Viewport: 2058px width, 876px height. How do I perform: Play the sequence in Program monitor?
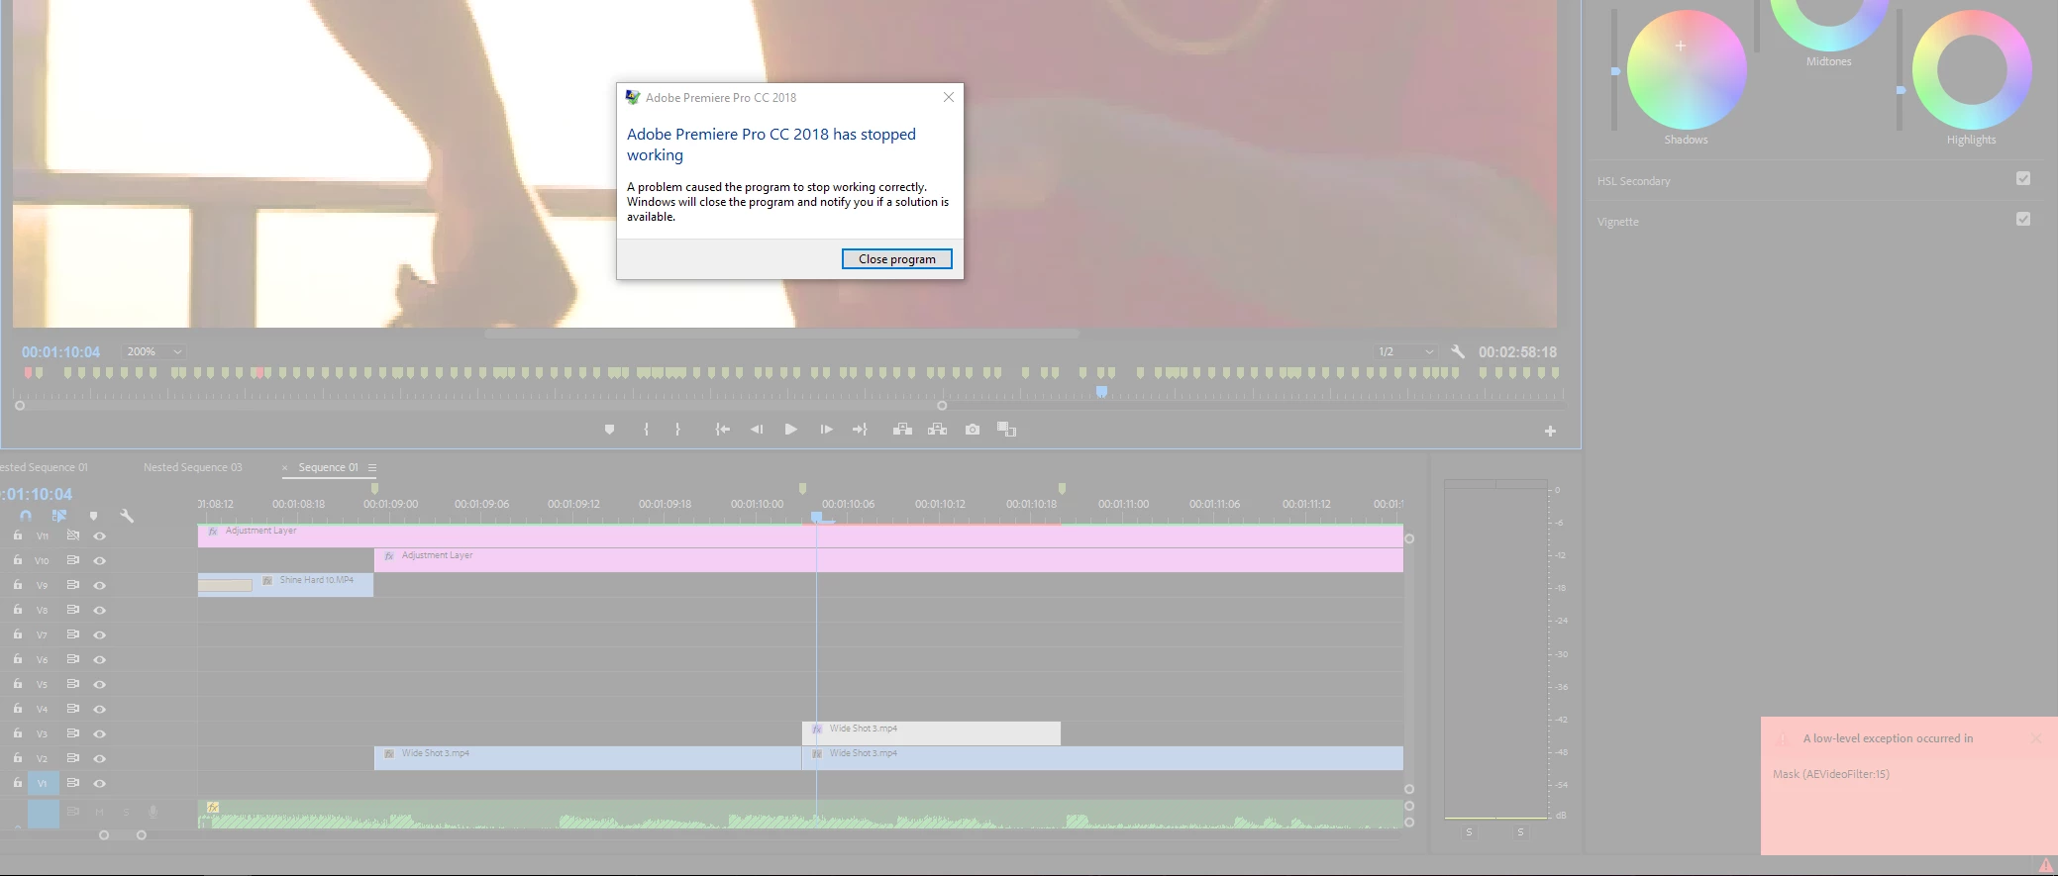tap(790, 430)
